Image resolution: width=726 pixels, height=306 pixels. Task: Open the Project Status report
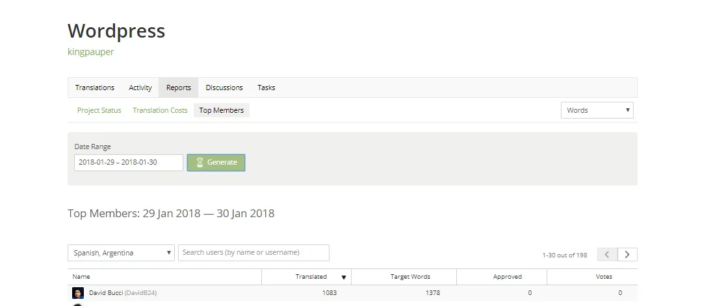tap(99, 110)
